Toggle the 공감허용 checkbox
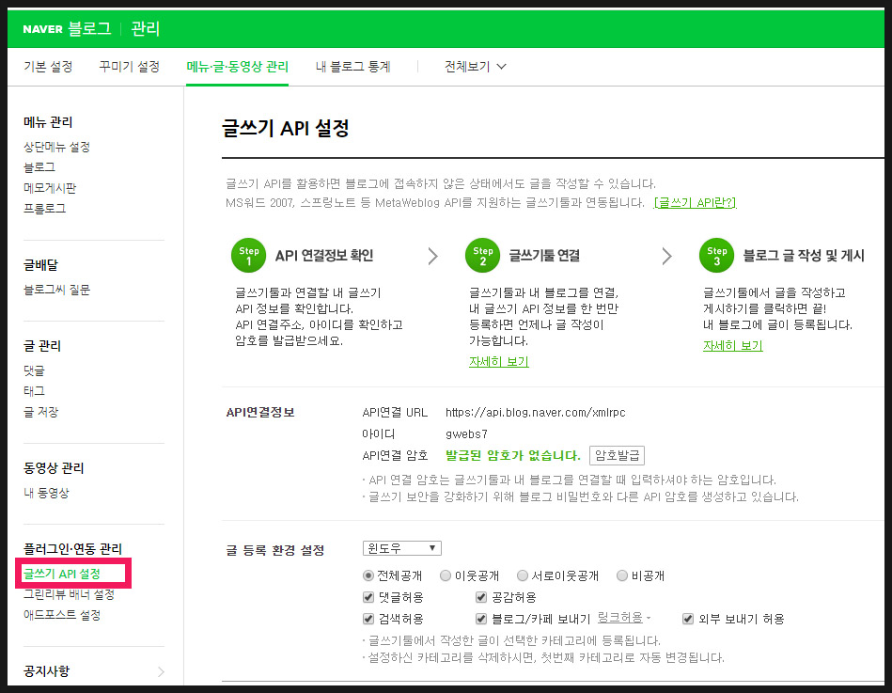This screenshot has width=892, height=693. click(x=481, y=597)
